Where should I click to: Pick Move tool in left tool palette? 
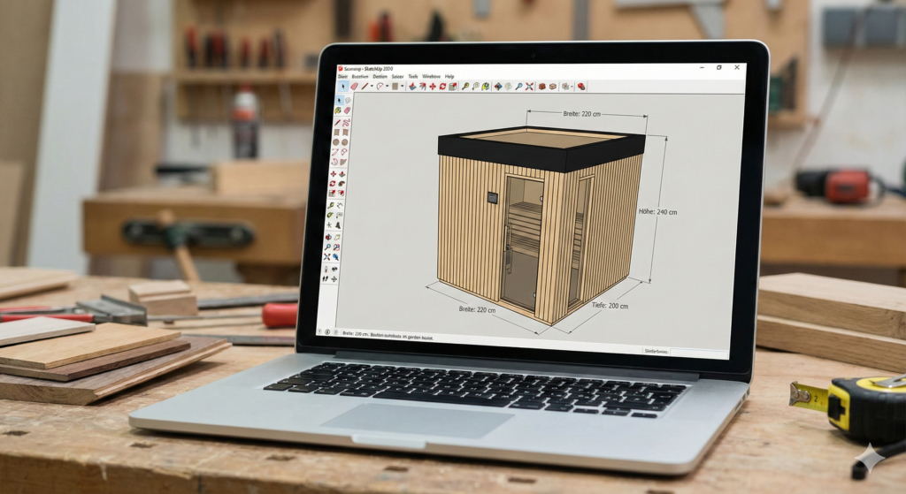point(334,174)
